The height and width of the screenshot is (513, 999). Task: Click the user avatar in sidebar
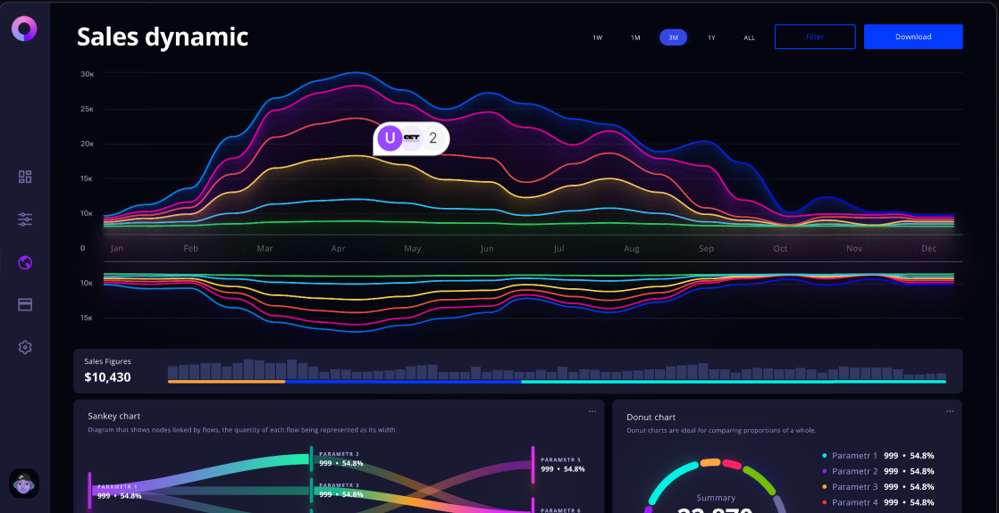click(24, 483)
